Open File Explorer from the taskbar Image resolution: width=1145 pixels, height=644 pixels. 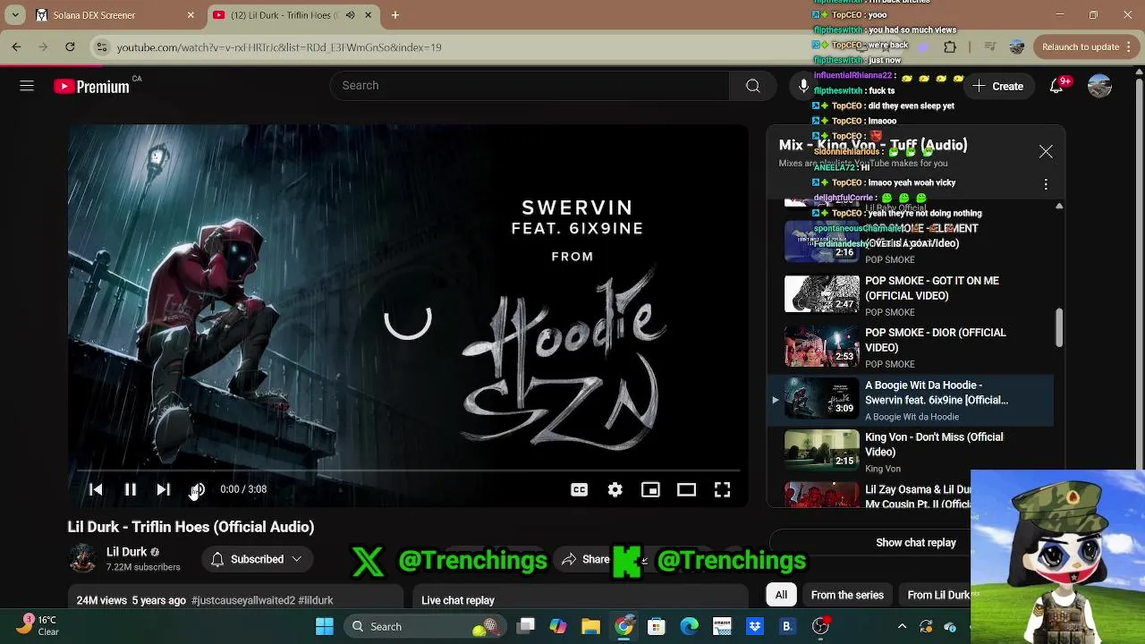point(590,626)
